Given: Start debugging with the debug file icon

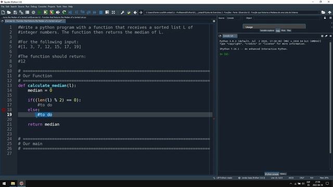Looking at the screenshot, I should pos(70,12).
